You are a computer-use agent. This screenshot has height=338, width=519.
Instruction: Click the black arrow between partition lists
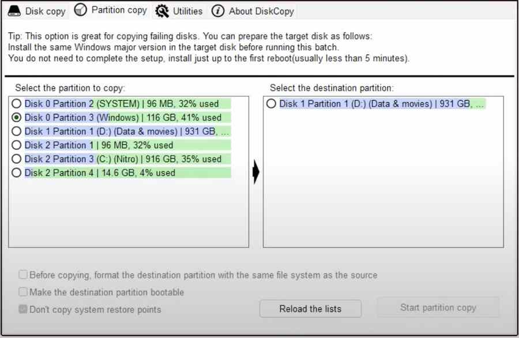256,172
